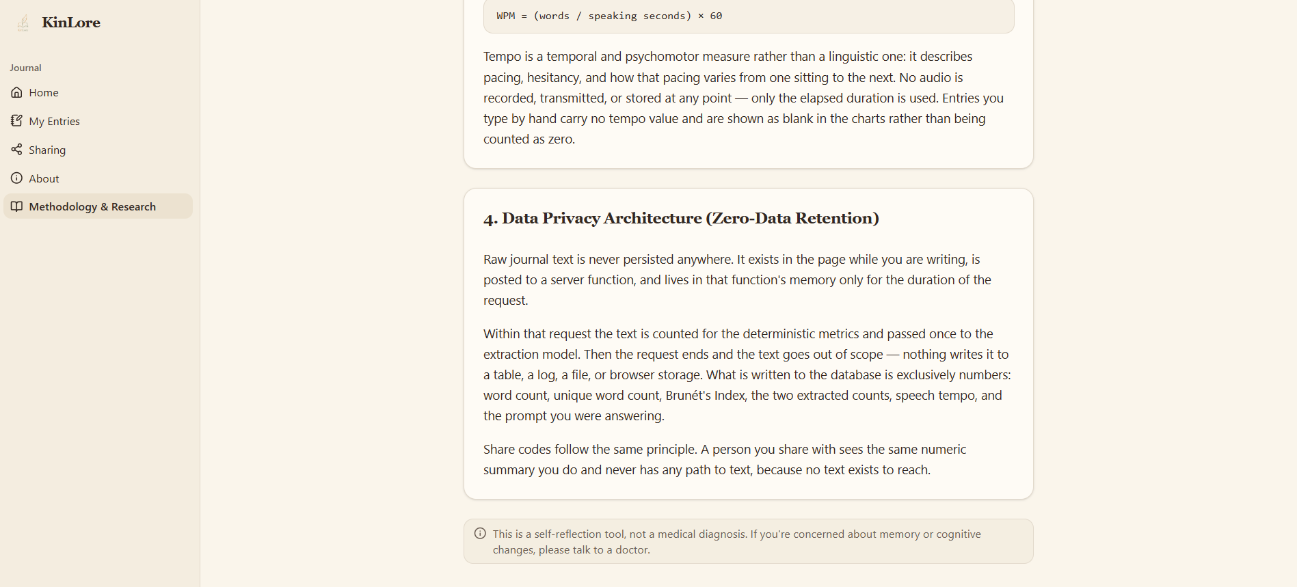The width and height of the screenshot is (1297, 587).
Task: Click the Journal sidebar heading
Action: click(x=25, y=68)
